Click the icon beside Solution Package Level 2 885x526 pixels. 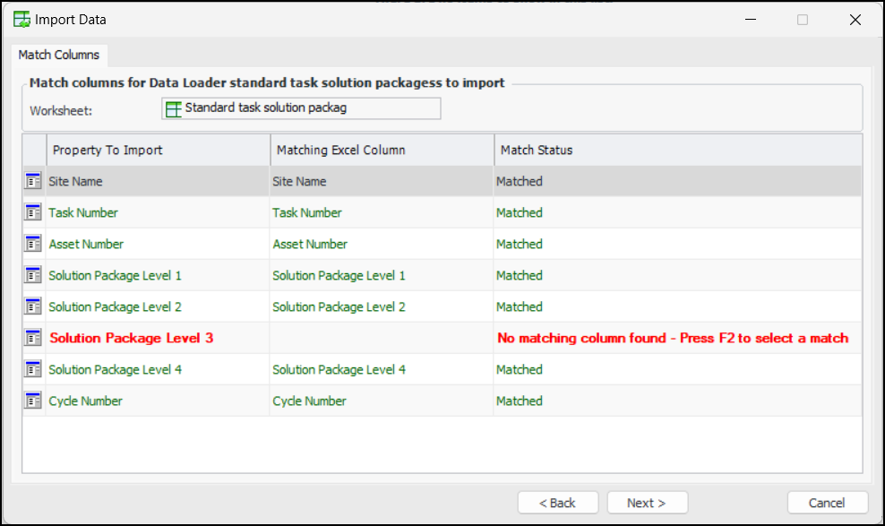[33, 306]
